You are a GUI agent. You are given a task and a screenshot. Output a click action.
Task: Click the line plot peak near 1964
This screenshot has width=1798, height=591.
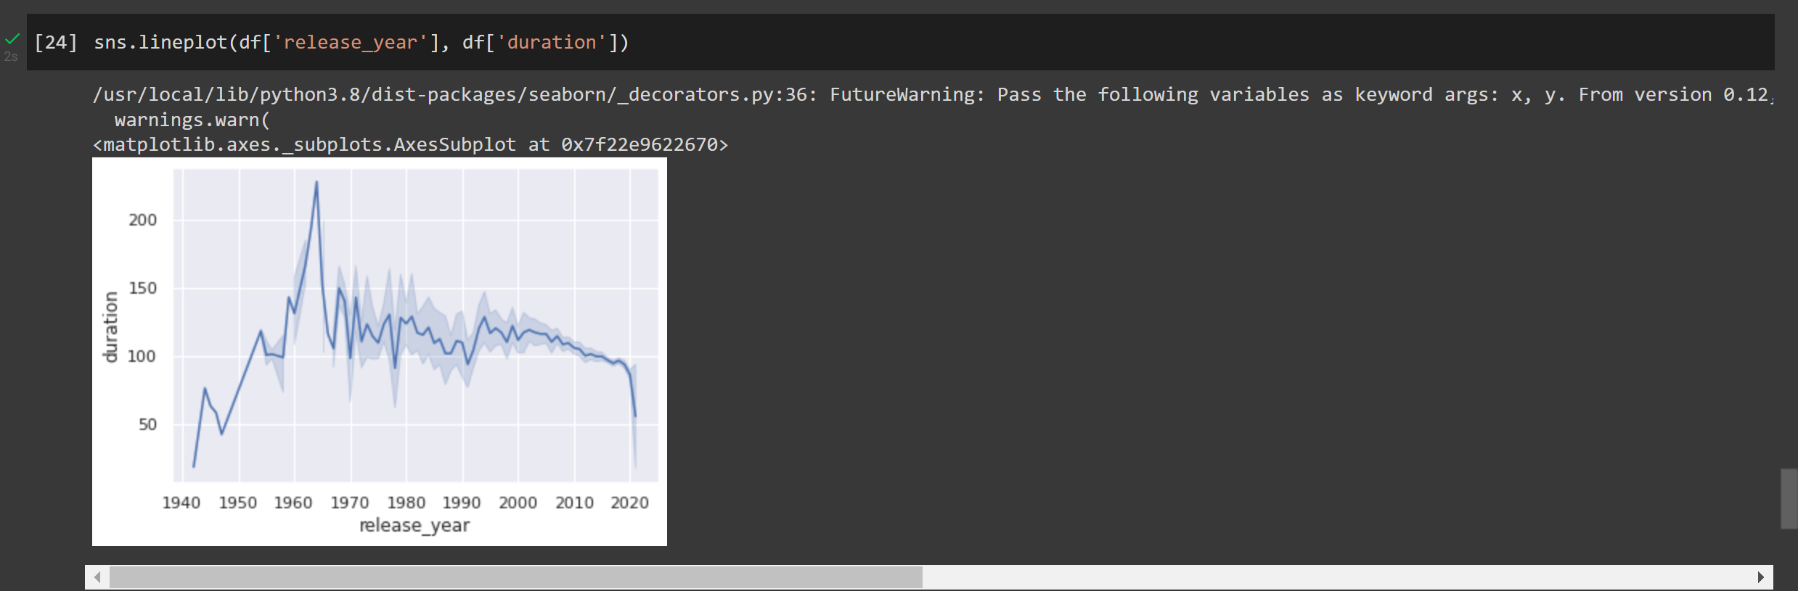point(316,183)
